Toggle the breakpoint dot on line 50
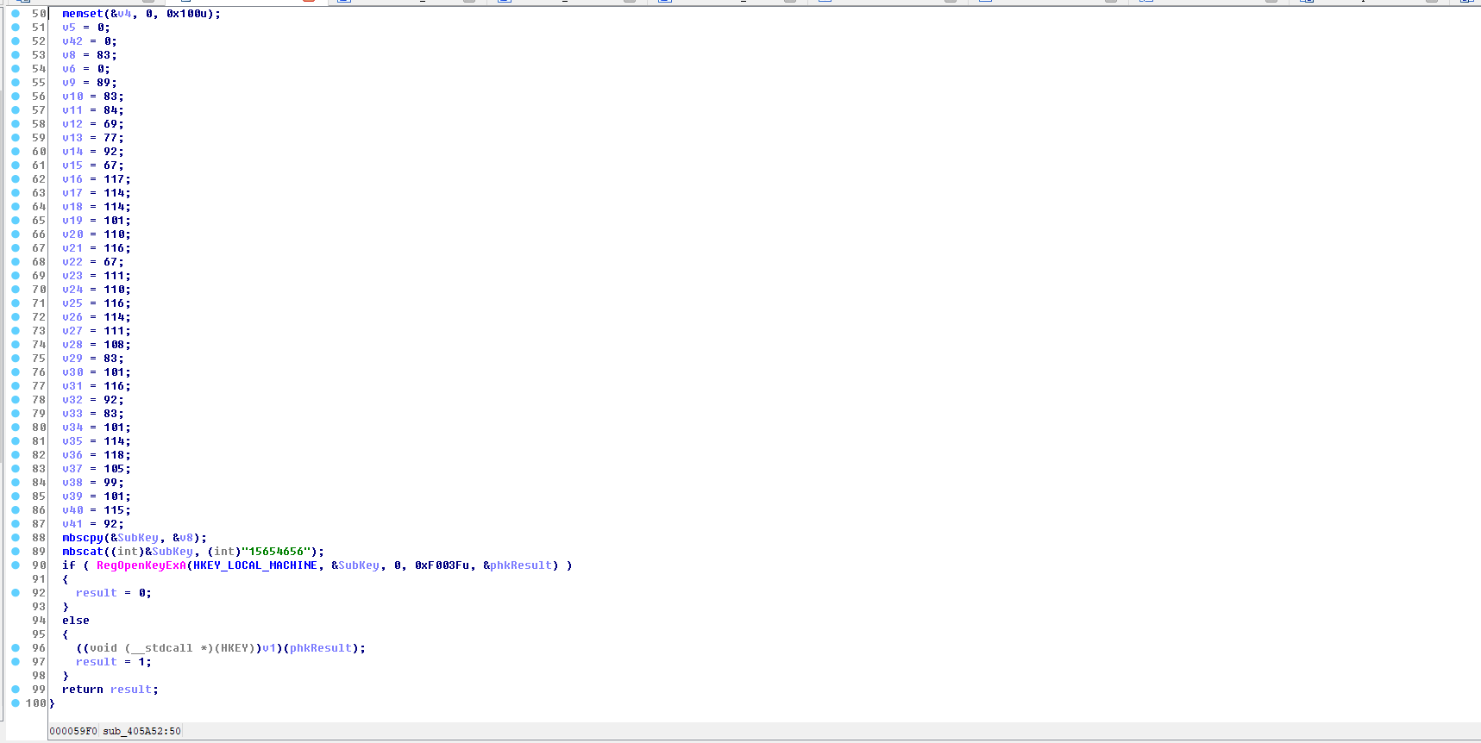1481x743 pixels. (16, 14)
